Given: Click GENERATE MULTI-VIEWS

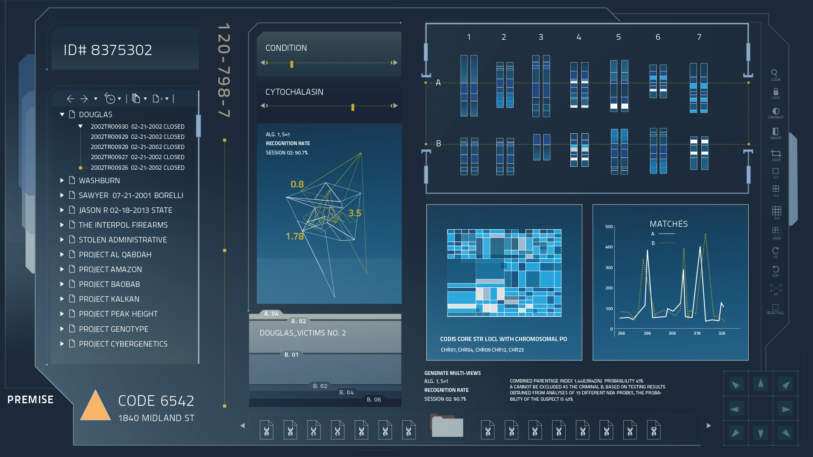Looking at the screenshot, I should point(453,373).
